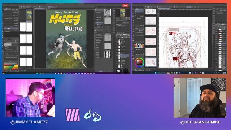
Task: Select the highlighted sixth page thumbnail with demon
Action: tap(151, 62)
